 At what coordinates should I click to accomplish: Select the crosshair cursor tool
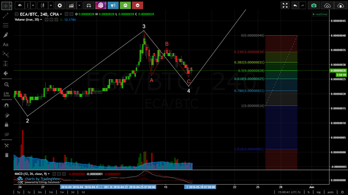coord(5,6)
